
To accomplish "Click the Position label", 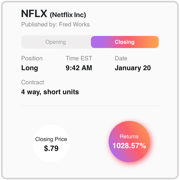I will pyautogui.click(x=32, y=58).
